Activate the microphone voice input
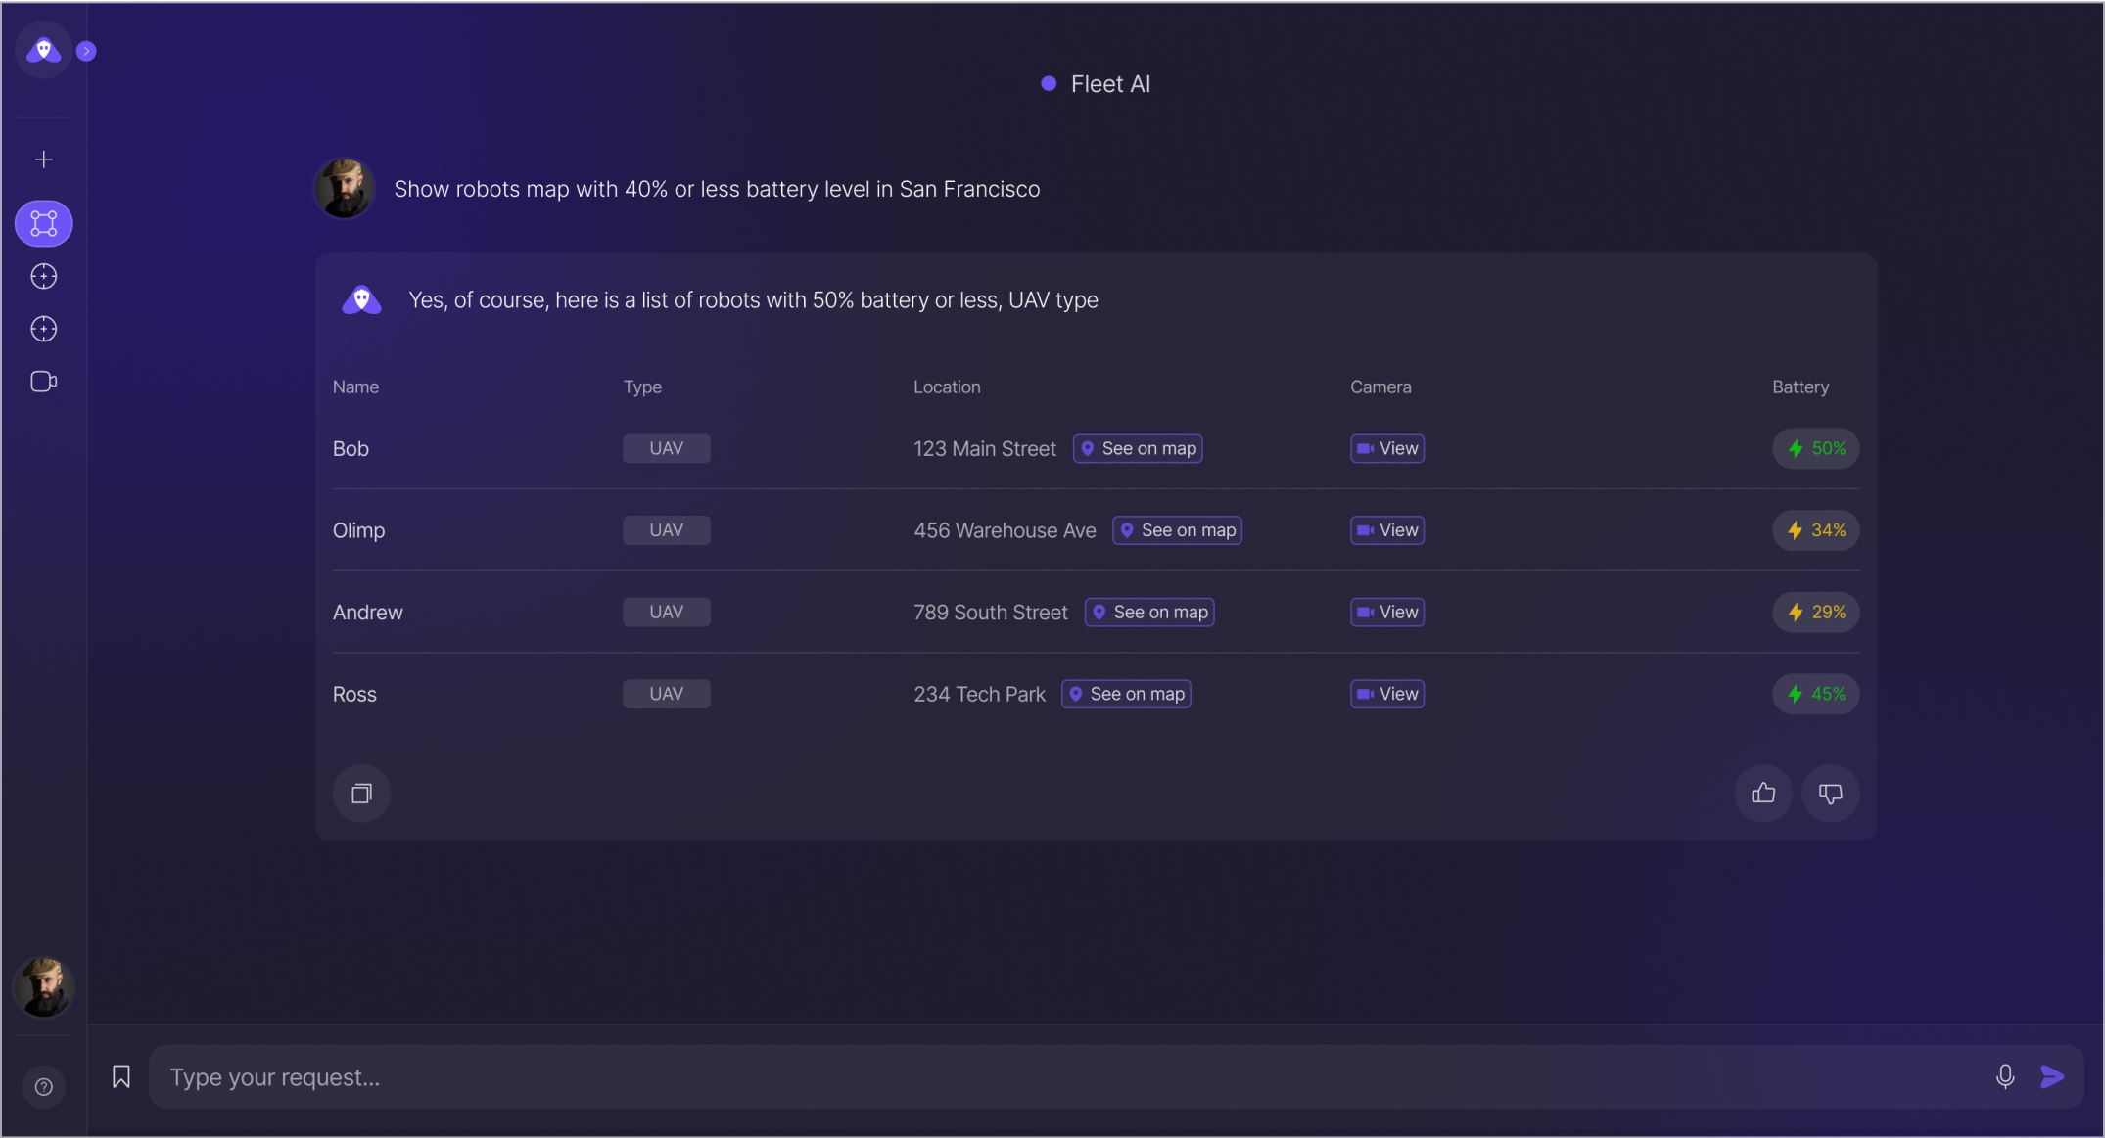Image resolution: width=2105 pixels, height=1138 pixels. tap(2004, 1076)
